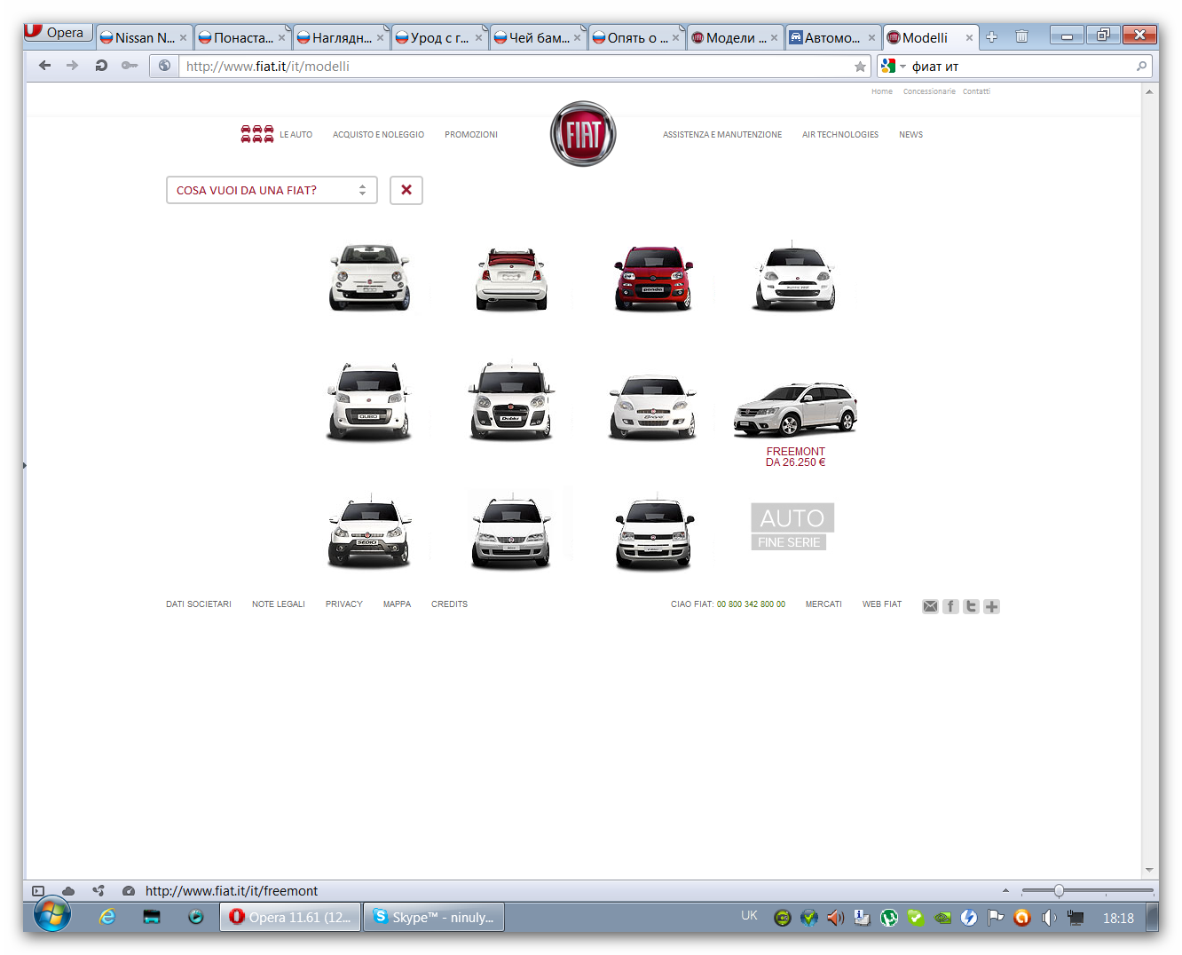
Task: Open the AUTO FINE SERIE button
Action: 792,527
